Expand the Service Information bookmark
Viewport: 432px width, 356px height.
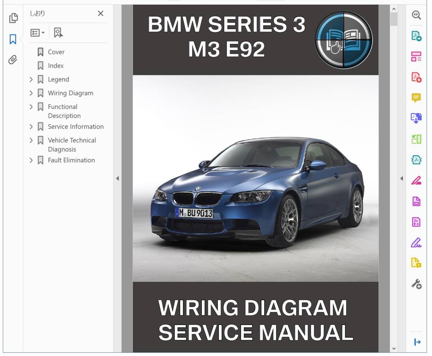[31, 127]
